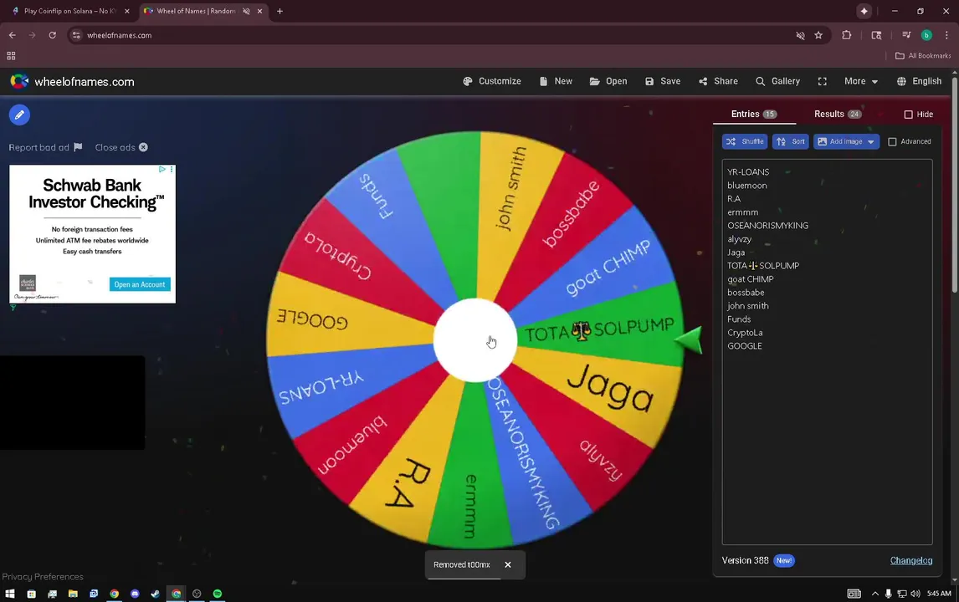Screen dimensions: 959x602
Task: Click the YR-LOANS entry line
Action: [x=749, y=172]
